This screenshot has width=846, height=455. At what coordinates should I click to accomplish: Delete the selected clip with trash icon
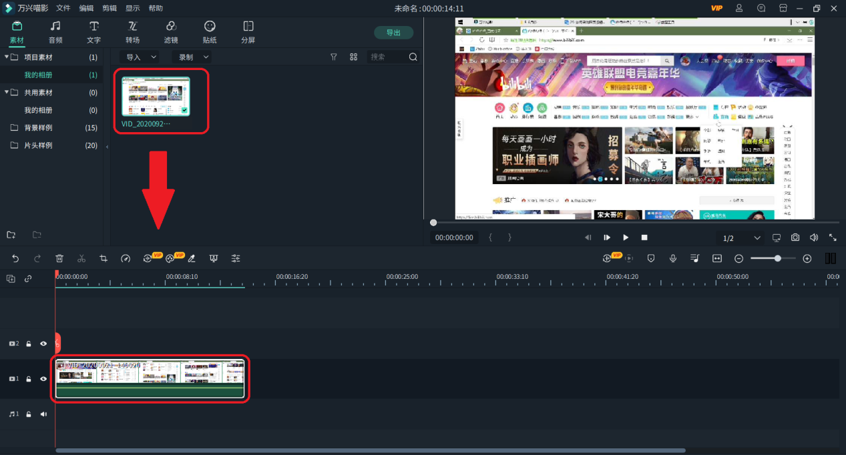point(59,258)
